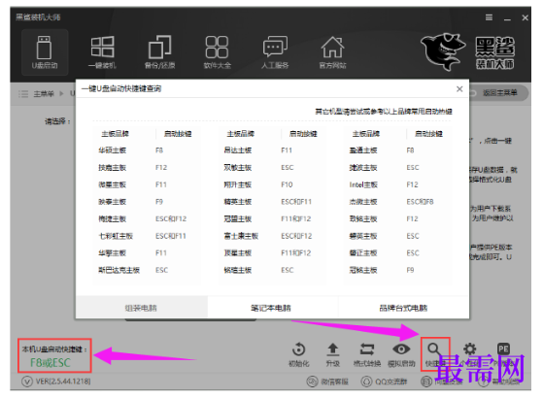Switch to the 笔记本电脑 tab
This screenshot has height=399, width=543.
tap(272, 308)
